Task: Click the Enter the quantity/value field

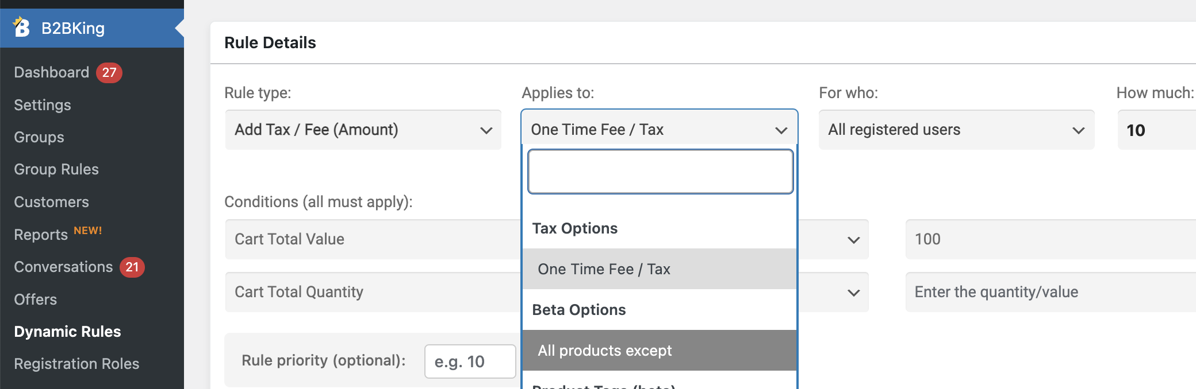Action: [1051, 292]
